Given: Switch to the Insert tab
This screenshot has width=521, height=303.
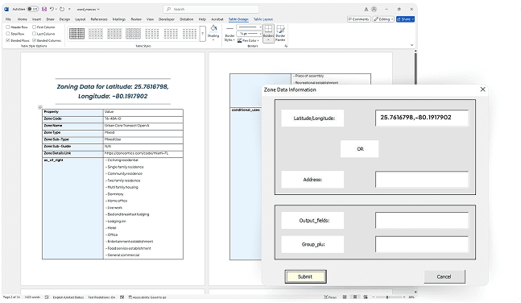Looking at the screenshot, I should [36, 19].
